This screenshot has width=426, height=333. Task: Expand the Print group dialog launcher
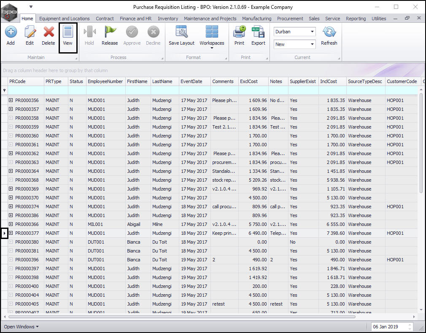(267, 59)
